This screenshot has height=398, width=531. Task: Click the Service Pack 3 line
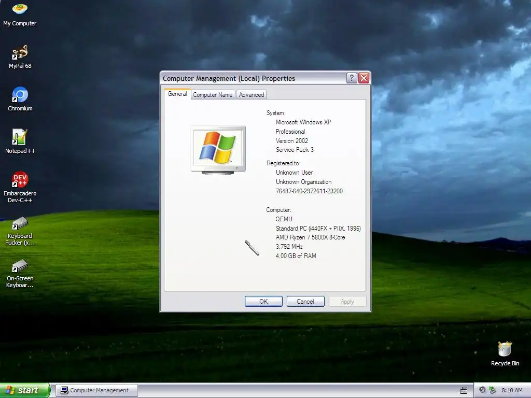pos(295,150)
